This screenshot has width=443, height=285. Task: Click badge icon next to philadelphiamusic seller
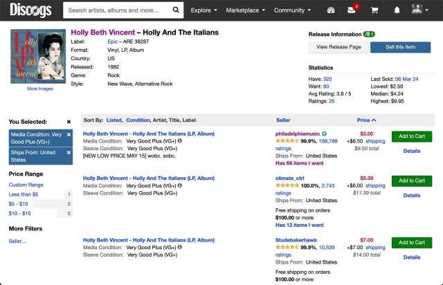point(325,134)
